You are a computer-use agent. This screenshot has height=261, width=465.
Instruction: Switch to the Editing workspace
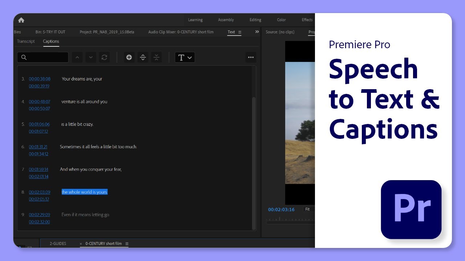(x=255, y=20)
